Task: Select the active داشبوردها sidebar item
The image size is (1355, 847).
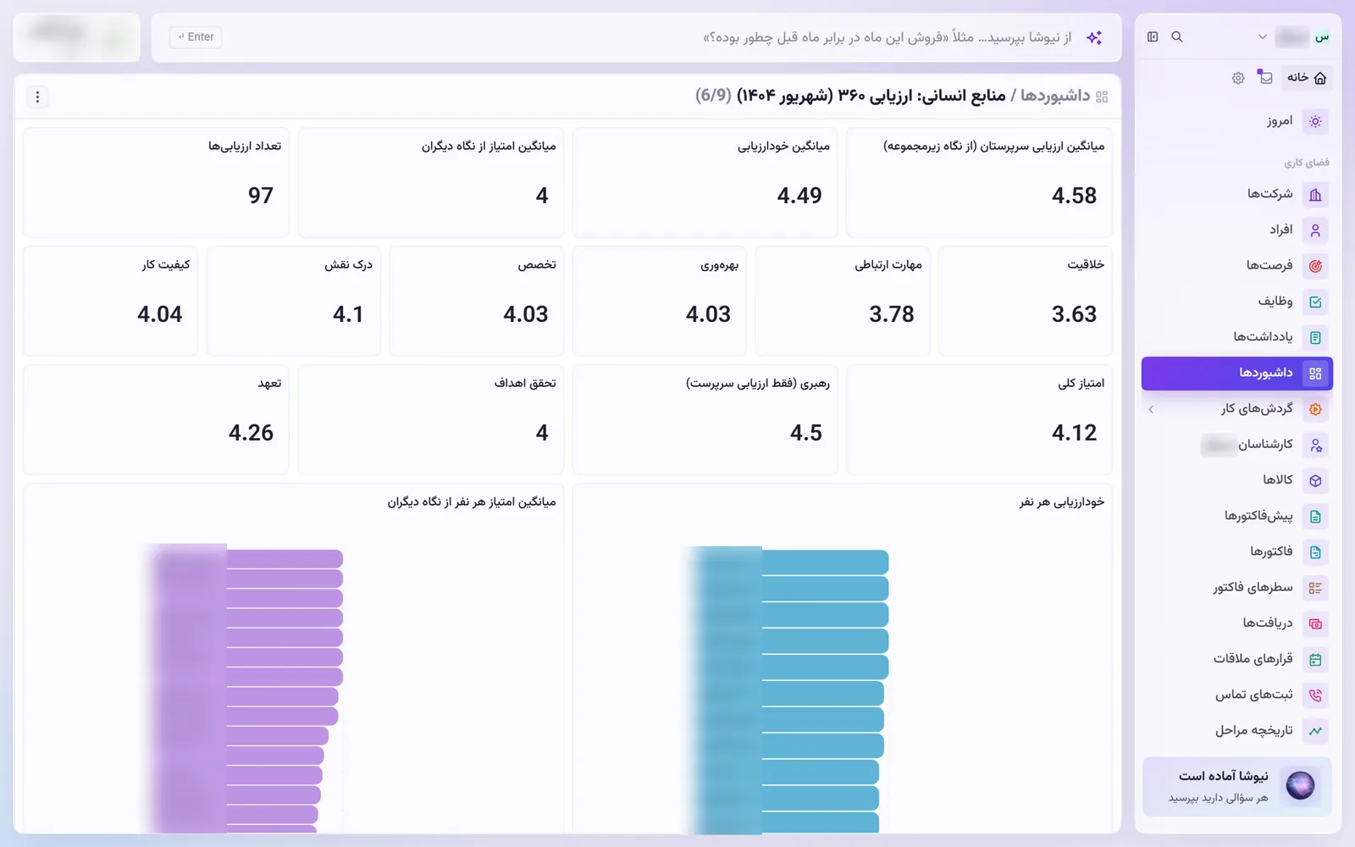Action: [x=1237, y=374]
